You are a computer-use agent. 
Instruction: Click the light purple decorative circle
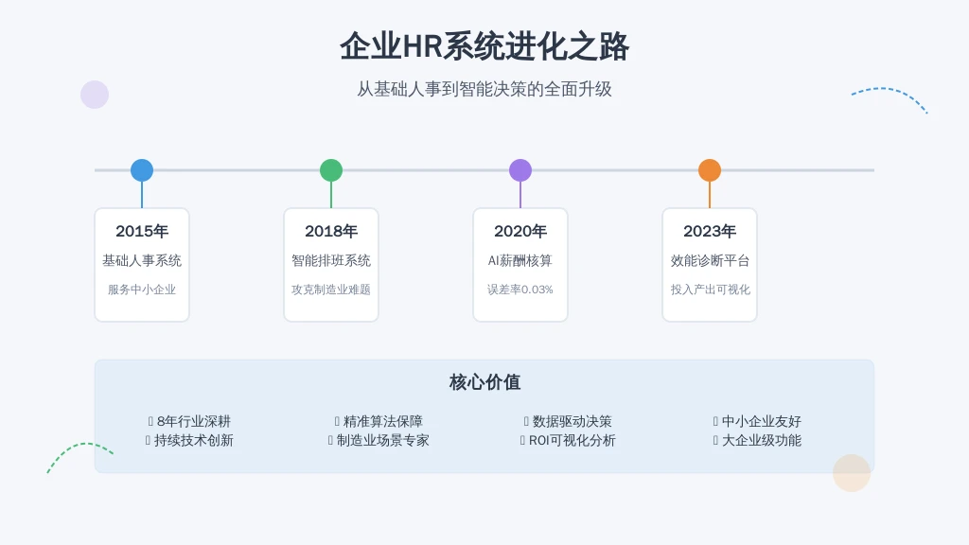[x=95, y=95]
